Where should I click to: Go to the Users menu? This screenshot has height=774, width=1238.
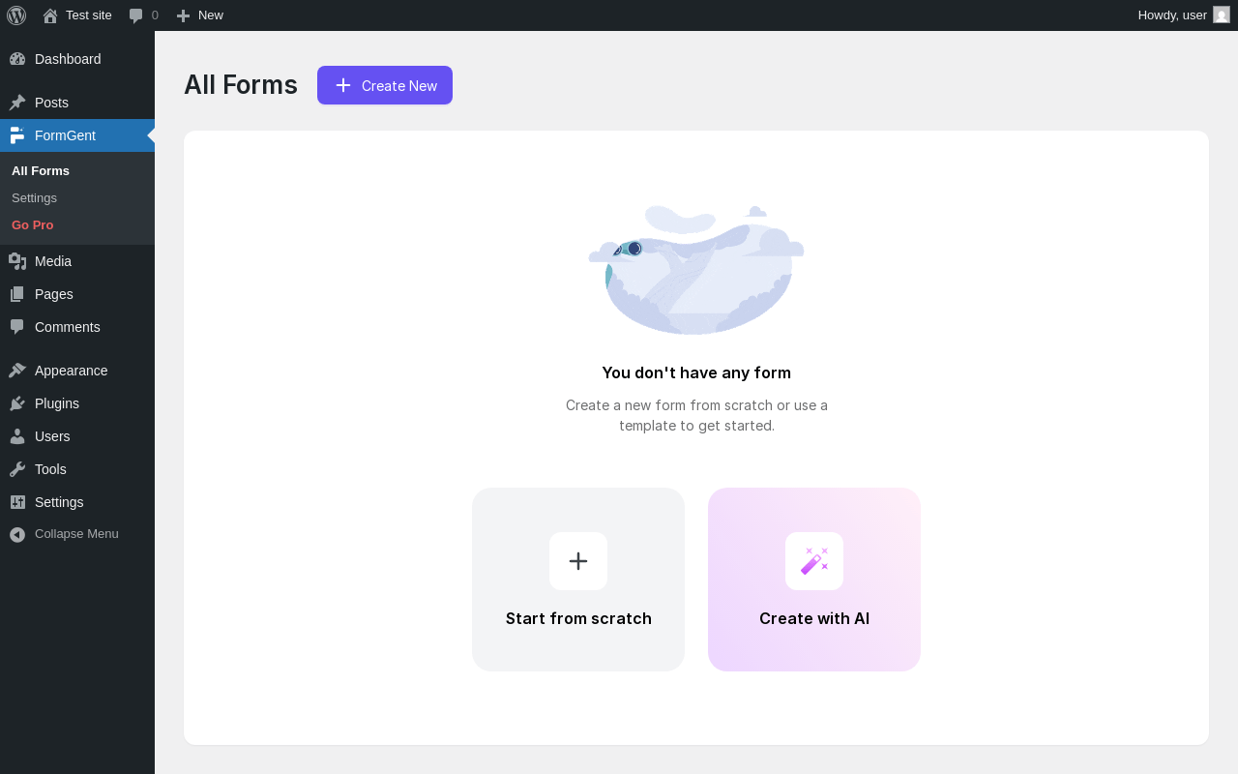click(77, 436)
